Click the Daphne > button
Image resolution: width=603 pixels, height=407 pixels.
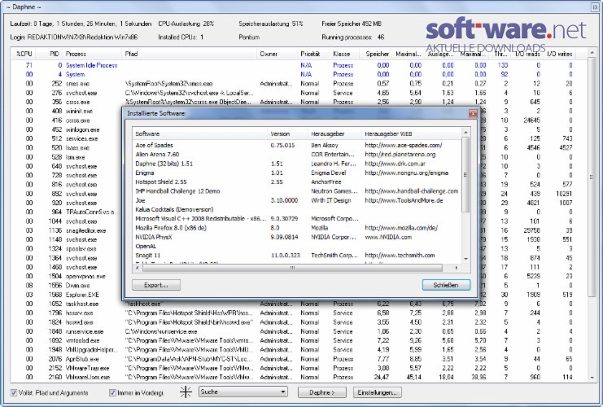coord(322,392)
